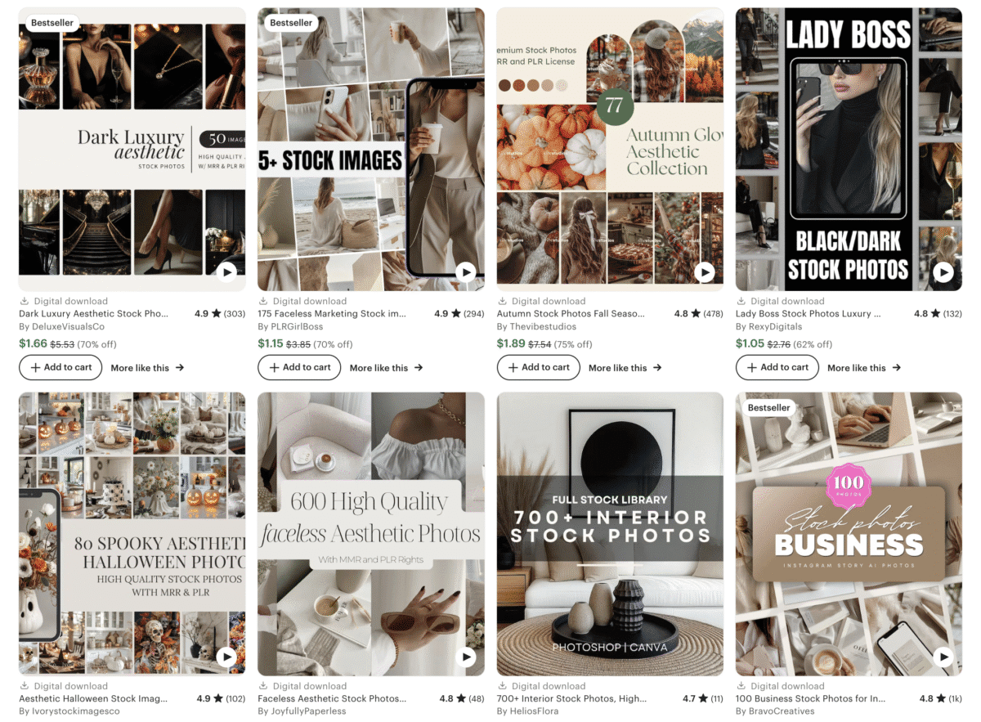981x722 pixels.
Task: Open title 700+ Interior Stock Photos, High...
Action: click(571, 699)
